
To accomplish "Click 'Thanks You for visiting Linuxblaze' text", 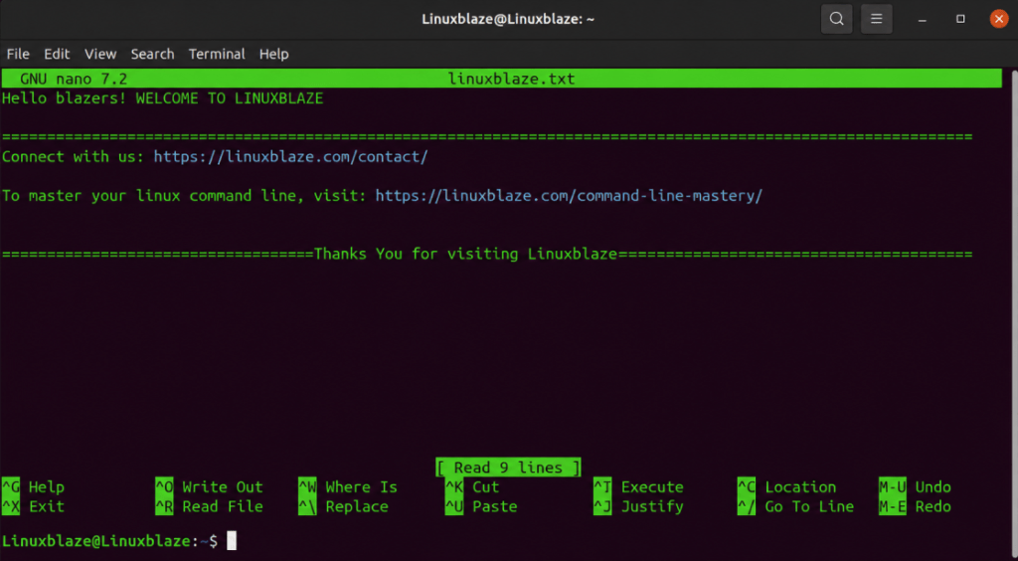I will pos(465,254).
